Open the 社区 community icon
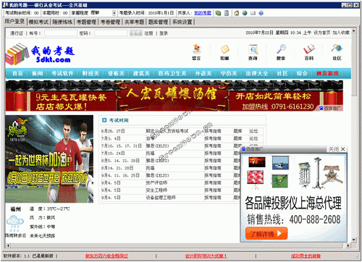 (x=337, y=49)
